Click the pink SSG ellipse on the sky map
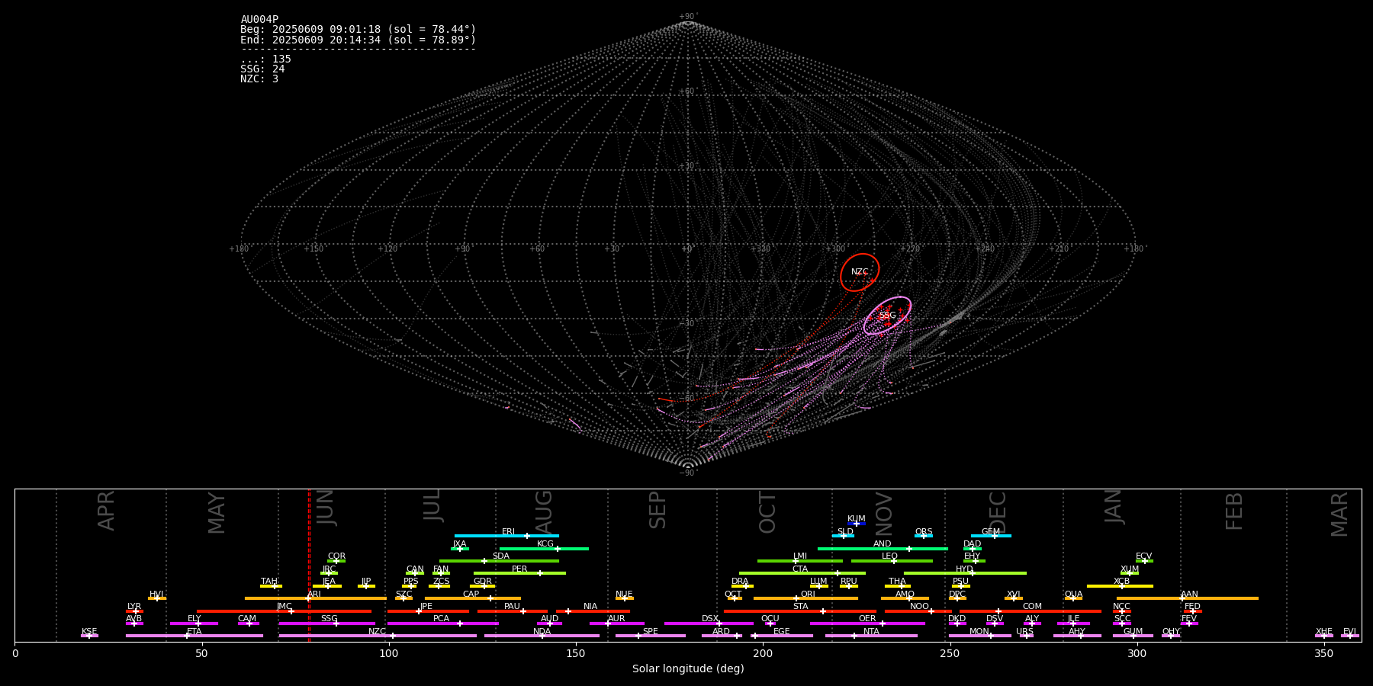Image resolution: width=1373 pixels, height=686 pixels. 887,316
